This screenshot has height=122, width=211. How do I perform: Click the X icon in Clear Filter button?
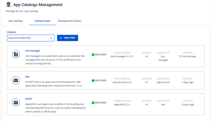[61, 38]
